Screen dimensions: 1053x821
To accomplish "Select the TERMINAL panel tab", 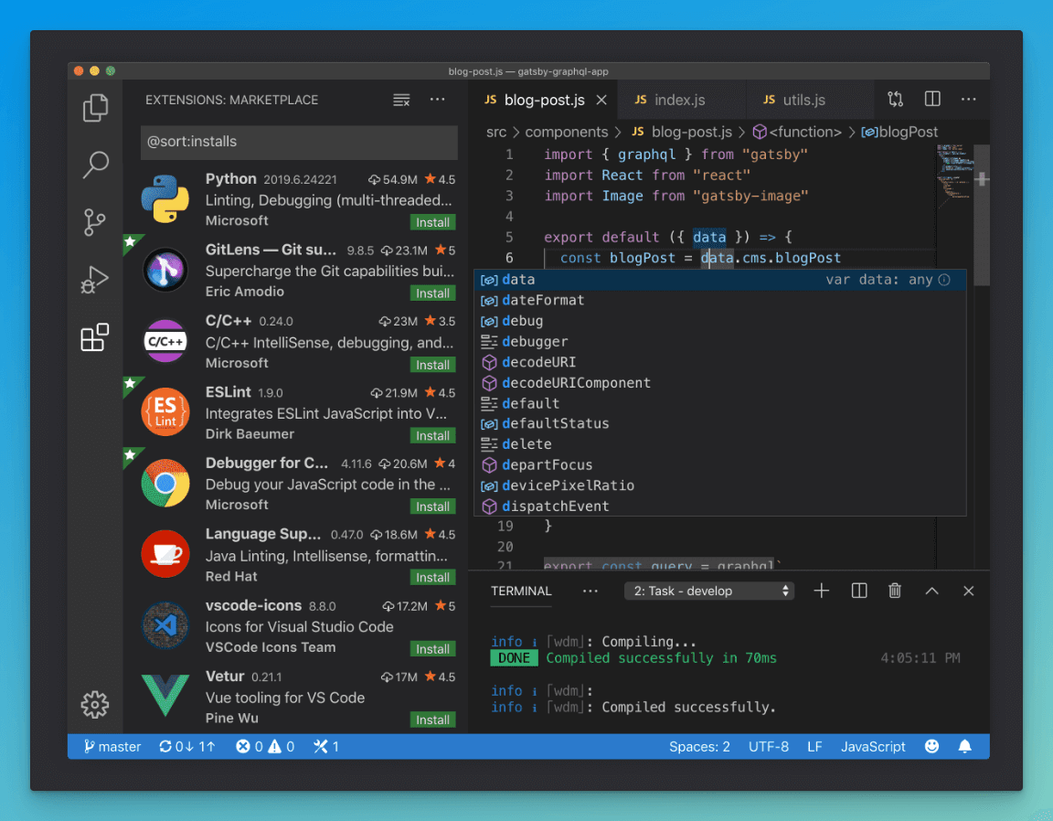I will tap(520, 592).
